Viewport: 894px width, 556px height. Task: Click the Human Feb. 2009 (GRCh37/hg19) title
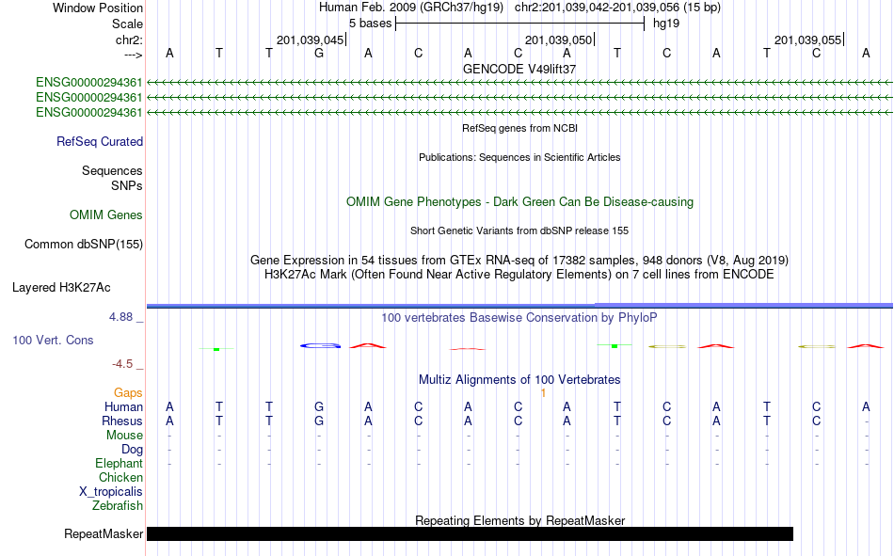(411, 8)
